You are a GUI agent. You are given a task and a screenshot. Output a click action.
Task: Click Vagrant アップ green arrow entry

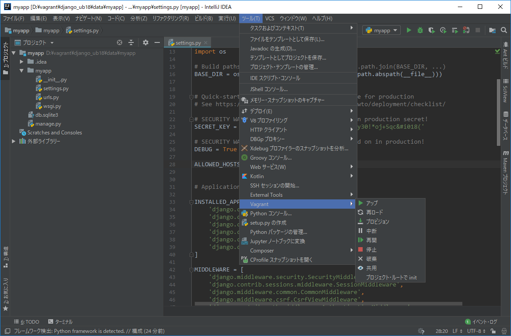click(390, 203)
